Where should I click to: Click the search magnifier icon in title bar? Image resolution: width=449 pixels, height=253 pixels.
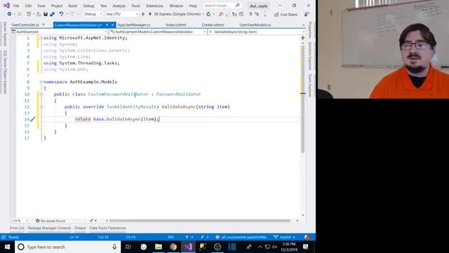pyautogui.click(x=237, y=6)
